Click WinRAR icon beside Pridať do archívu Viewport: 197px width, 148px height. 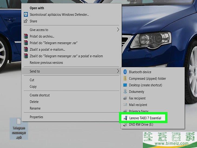coord(26,36)
